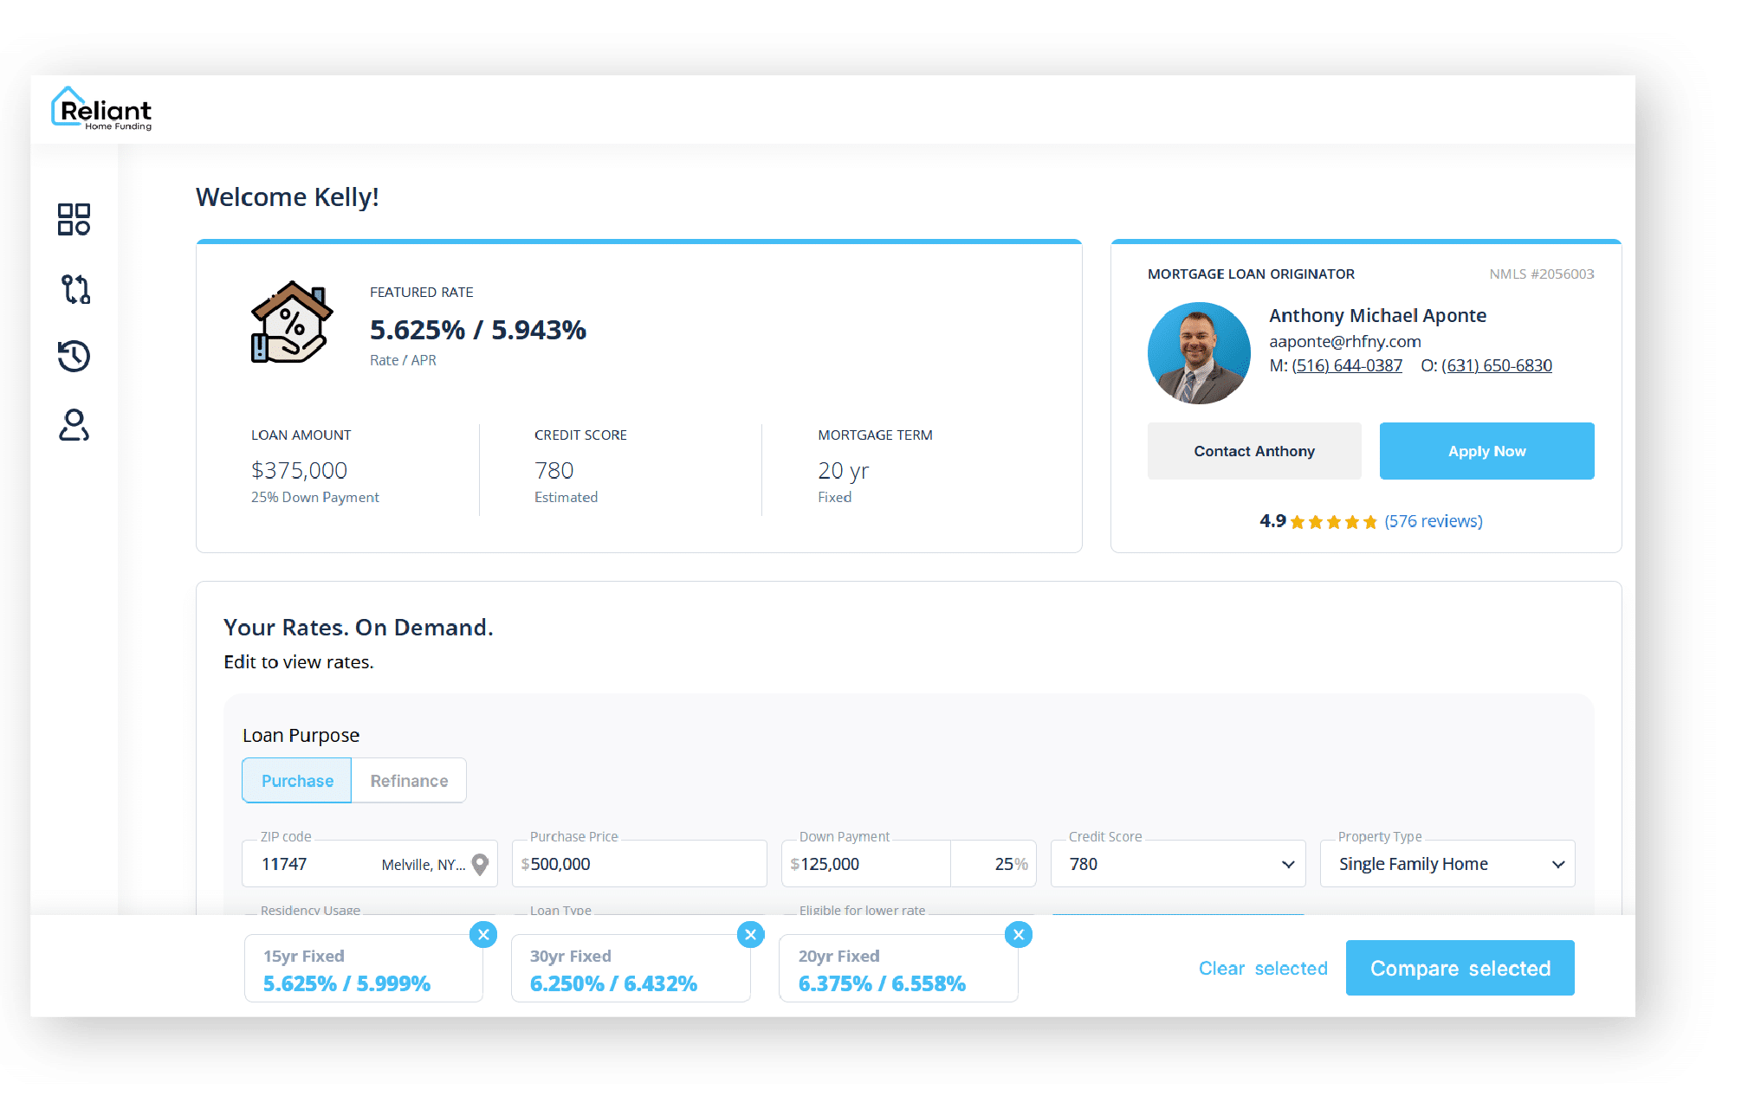This screenshot has height=1102, width=1748.
Task: Click the Purchase Price input field
Action: (x=641, y=864)
